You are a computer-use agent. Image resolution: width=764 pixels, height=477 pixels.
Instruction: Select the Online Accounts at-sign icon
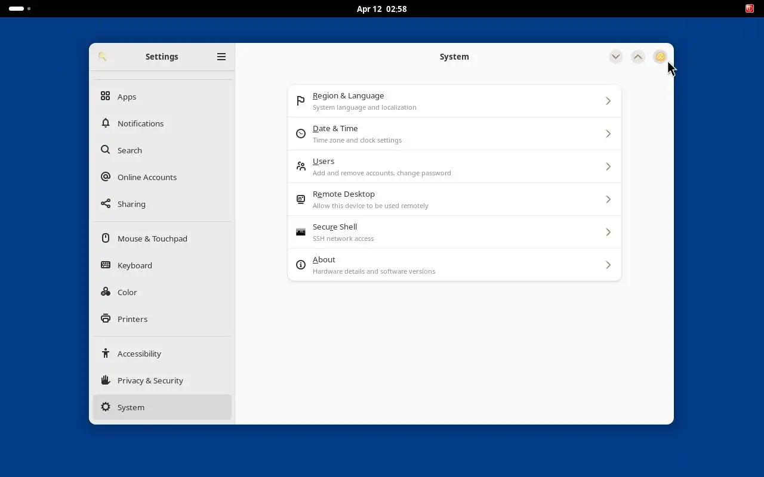pos(106,176)
